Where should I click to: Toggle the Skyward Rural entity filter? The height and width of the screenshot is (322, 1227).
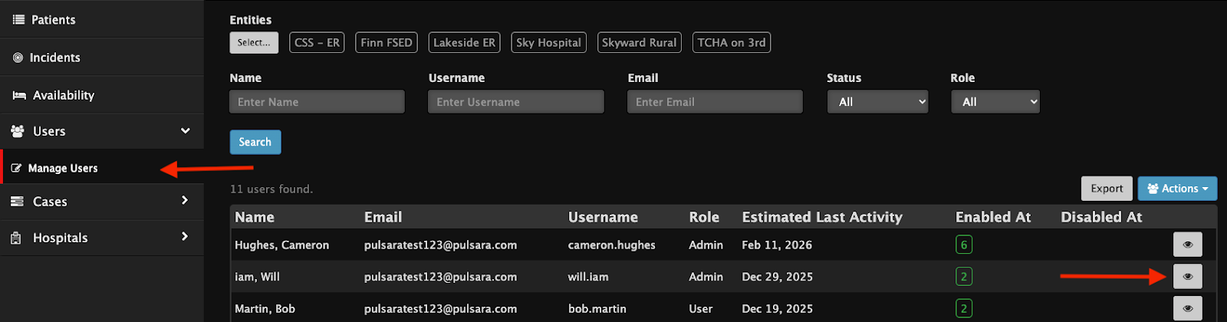(x=639, y=43)
